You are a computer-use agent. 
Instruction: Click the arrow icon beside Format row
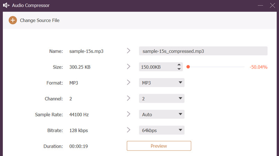[129, 83]
